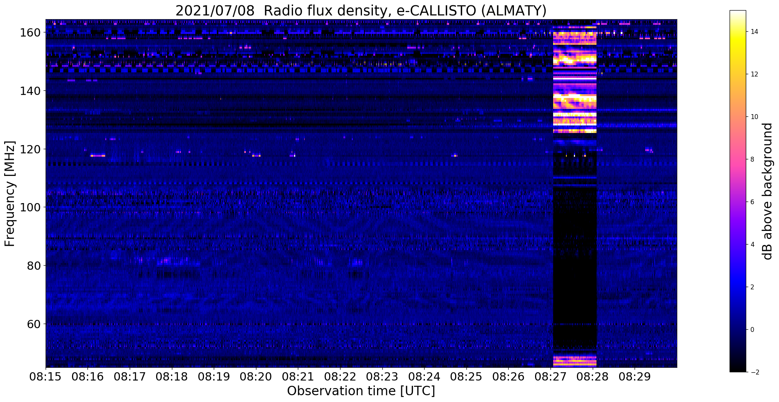Image resolution: width=779 pixels, height=402 pixels.
Task: Click the 08:21 time tick label
Action: click(298, 377)
